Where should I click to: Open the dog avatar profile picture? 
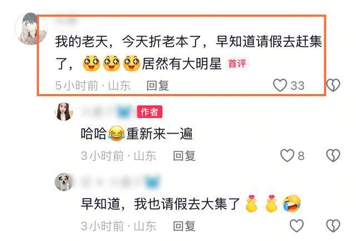point(64,182)
